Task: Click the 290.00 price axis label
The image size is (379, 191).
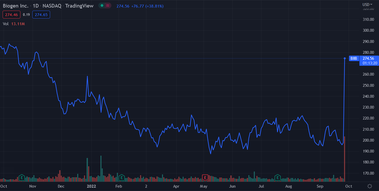Action: [x=368, y=41]
